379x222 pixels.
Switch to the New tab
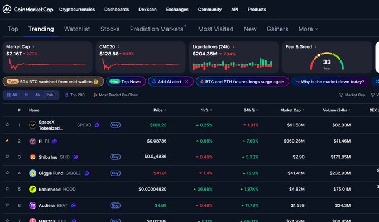pyautogui.click(x=250, y=29)
